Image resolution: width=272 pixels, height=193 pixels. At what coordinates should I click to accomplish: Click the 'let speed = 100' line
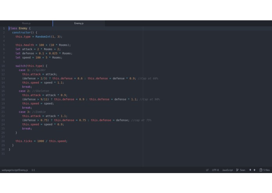click(39, 57)
